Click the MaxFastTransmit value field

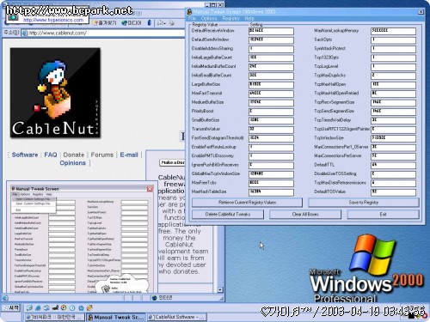pos(271,94)
